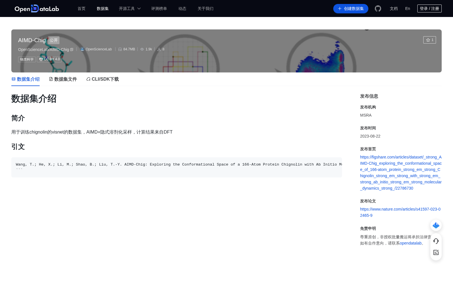
Task: Switch language to En
Action: (x=408, y=8)
